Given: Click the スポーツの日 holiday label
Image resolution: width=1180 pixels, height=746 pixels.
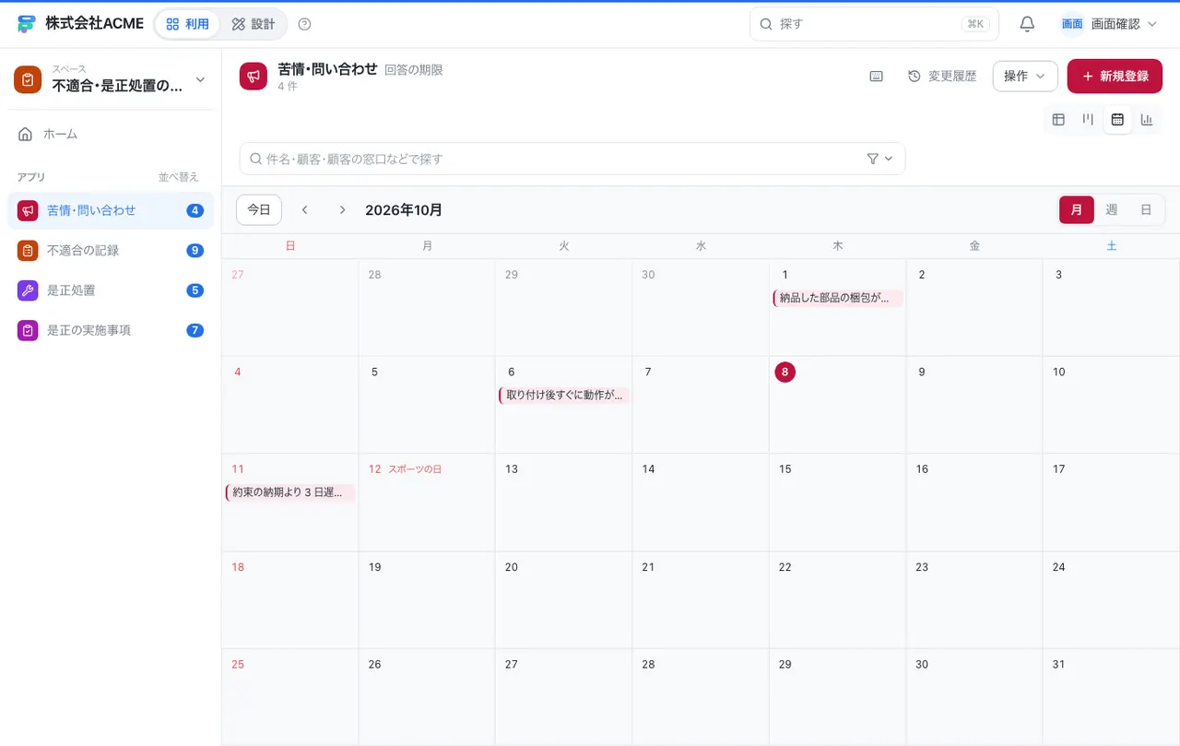Looking at the screenshot, I should 415,469.
